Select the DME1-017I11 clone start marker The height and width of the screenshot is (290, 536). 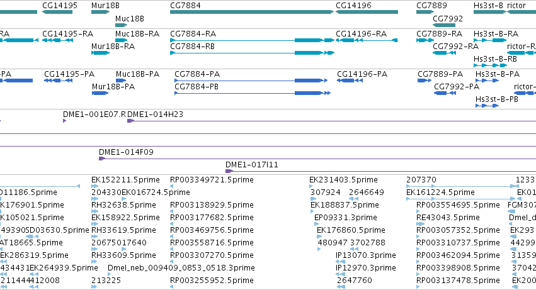point(229,171)
